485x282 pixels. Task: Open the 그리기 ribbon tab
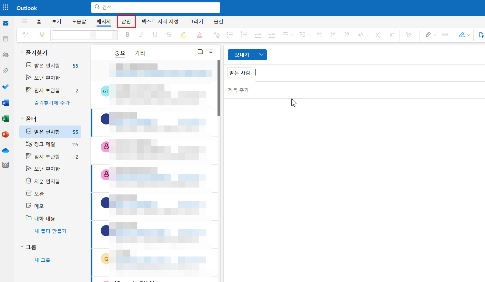coord(196,21)
